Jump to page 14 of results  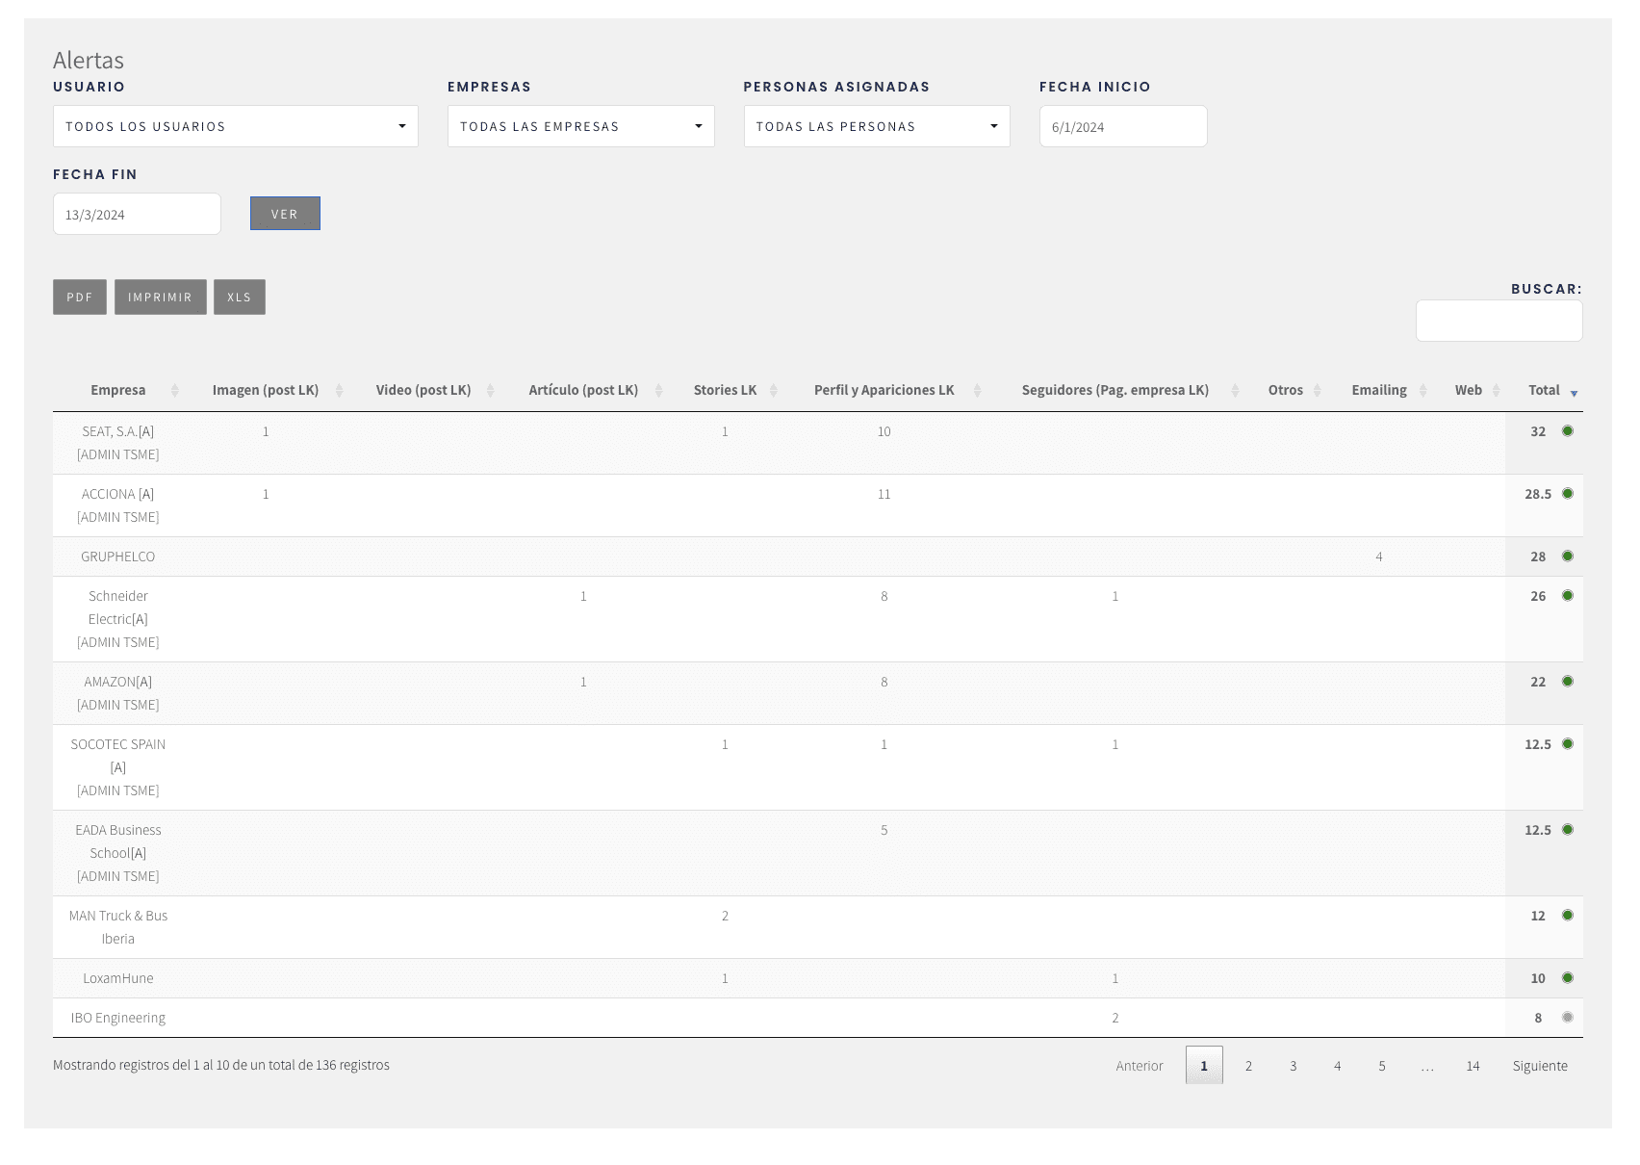click(x=1473, y=1066)
